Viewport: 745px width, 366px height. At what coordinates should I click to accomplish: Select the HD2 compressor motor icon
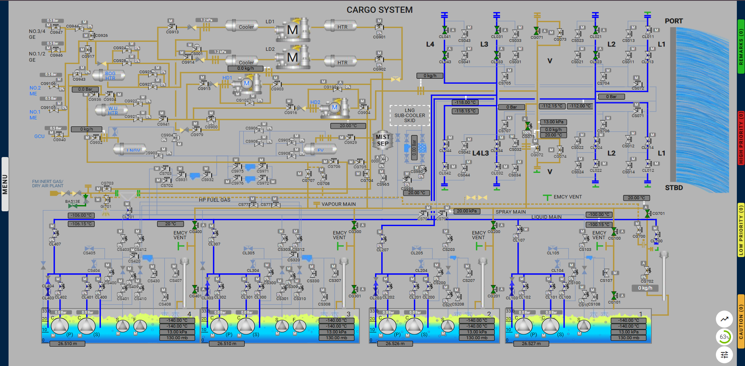coord(334,108)
